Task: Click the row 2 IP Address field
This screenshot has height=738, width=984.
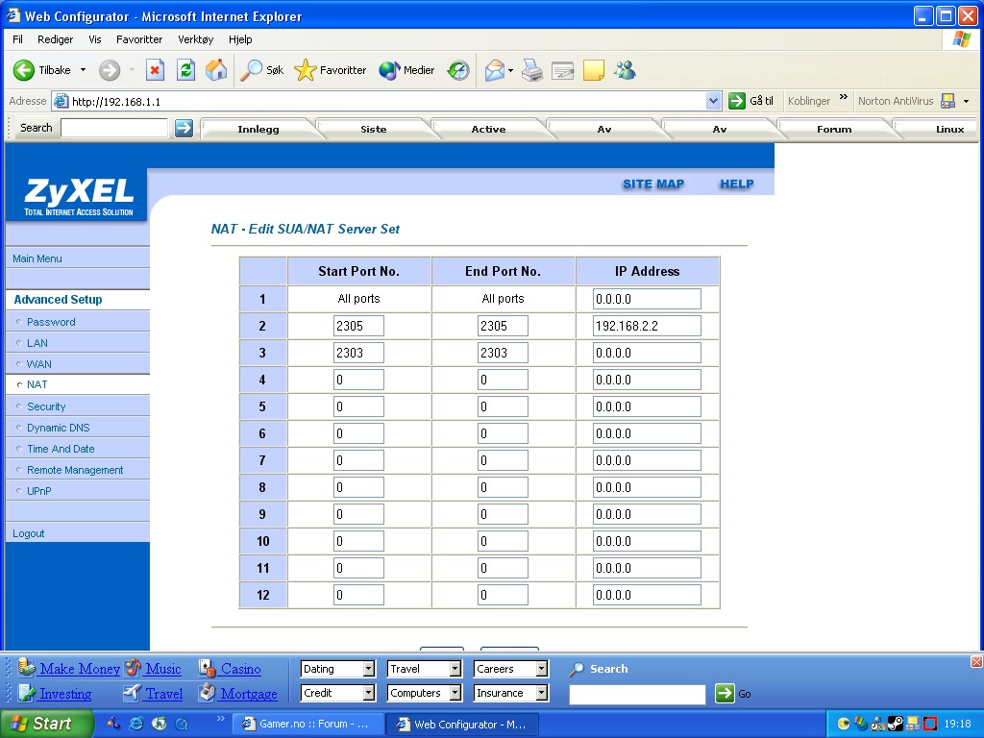Action: point(647,326)
